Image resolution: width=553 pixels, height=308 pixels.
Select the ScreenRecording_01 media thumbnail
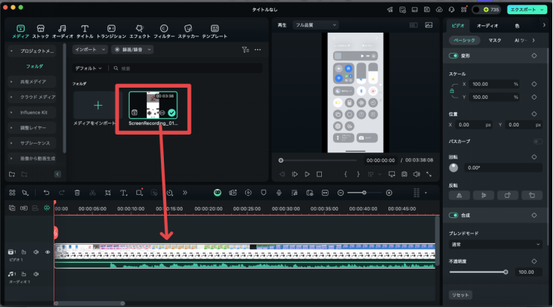pyautogui.click(x=153, y=108)
